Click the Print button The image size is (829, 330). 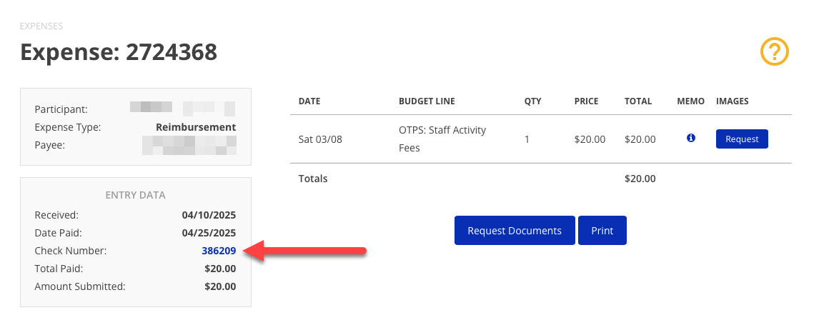602,231
